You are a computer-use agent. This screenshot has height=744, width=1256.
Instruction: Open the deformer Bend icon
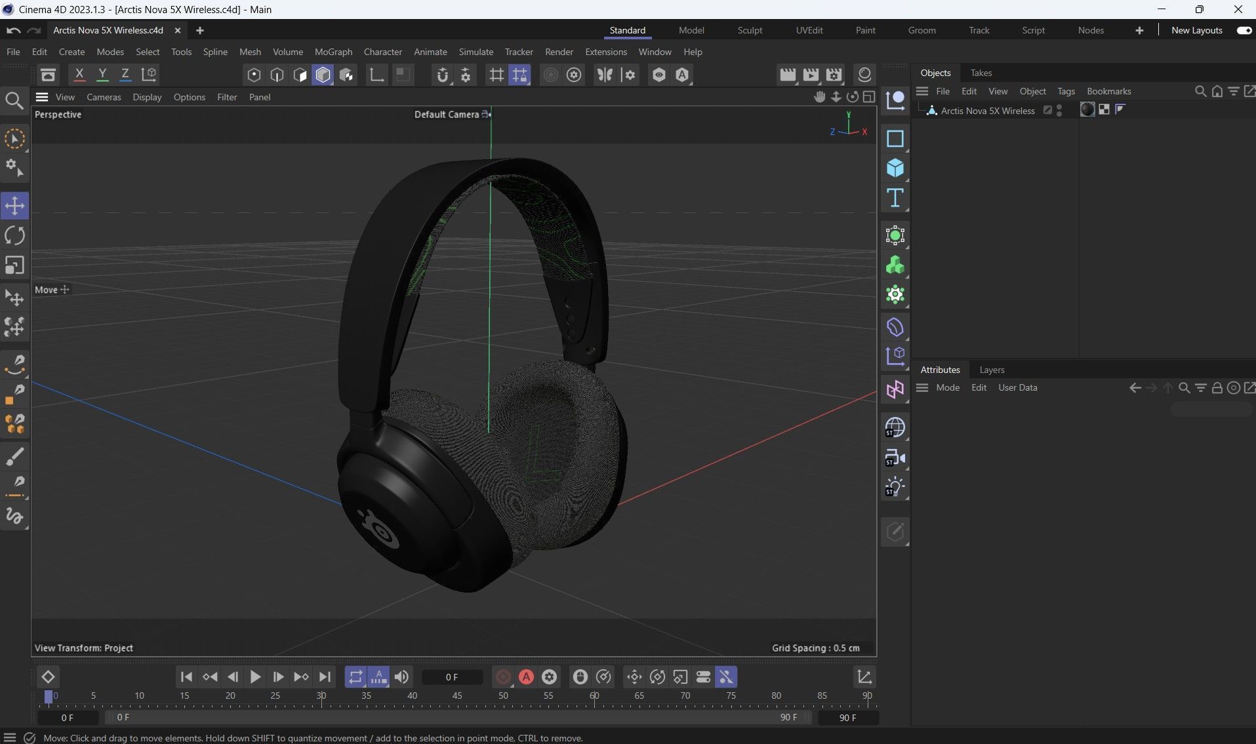[x=895, y=327]
